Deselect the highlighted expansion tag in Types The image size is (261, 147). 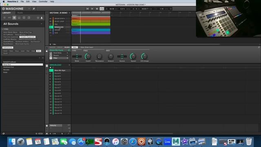click(27, 37)
